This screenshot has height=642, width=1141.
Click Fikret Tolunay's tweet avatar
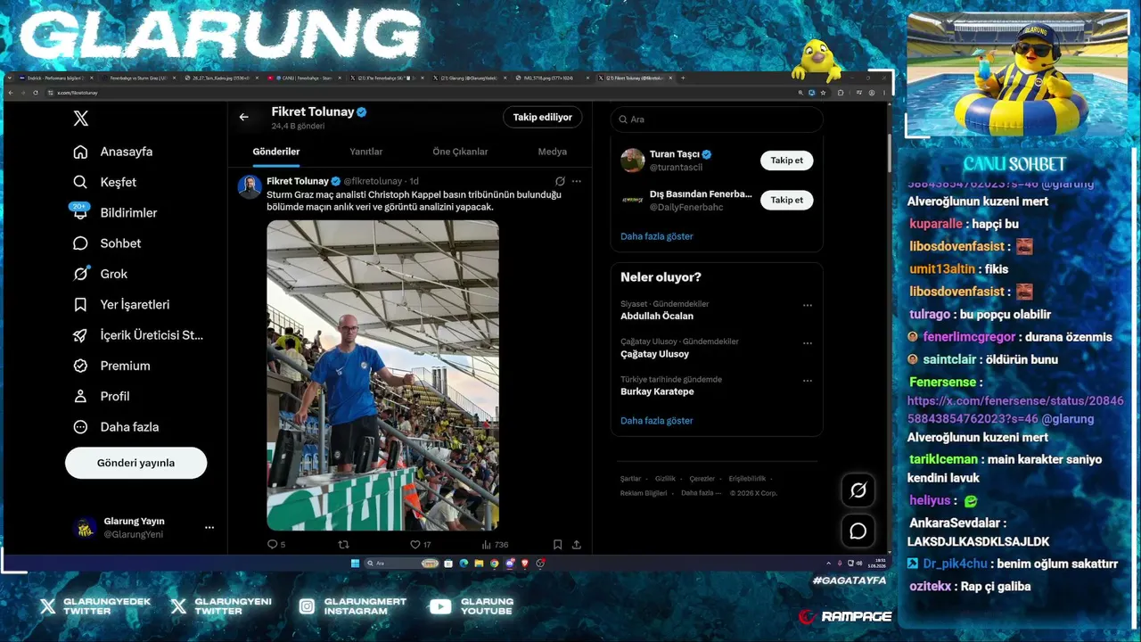pos(250,186)
